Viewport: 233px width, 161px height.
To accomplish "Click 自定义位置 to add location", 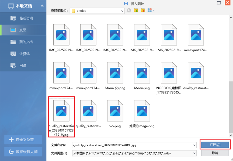I will pyautogui.click(x=23, y=140).
